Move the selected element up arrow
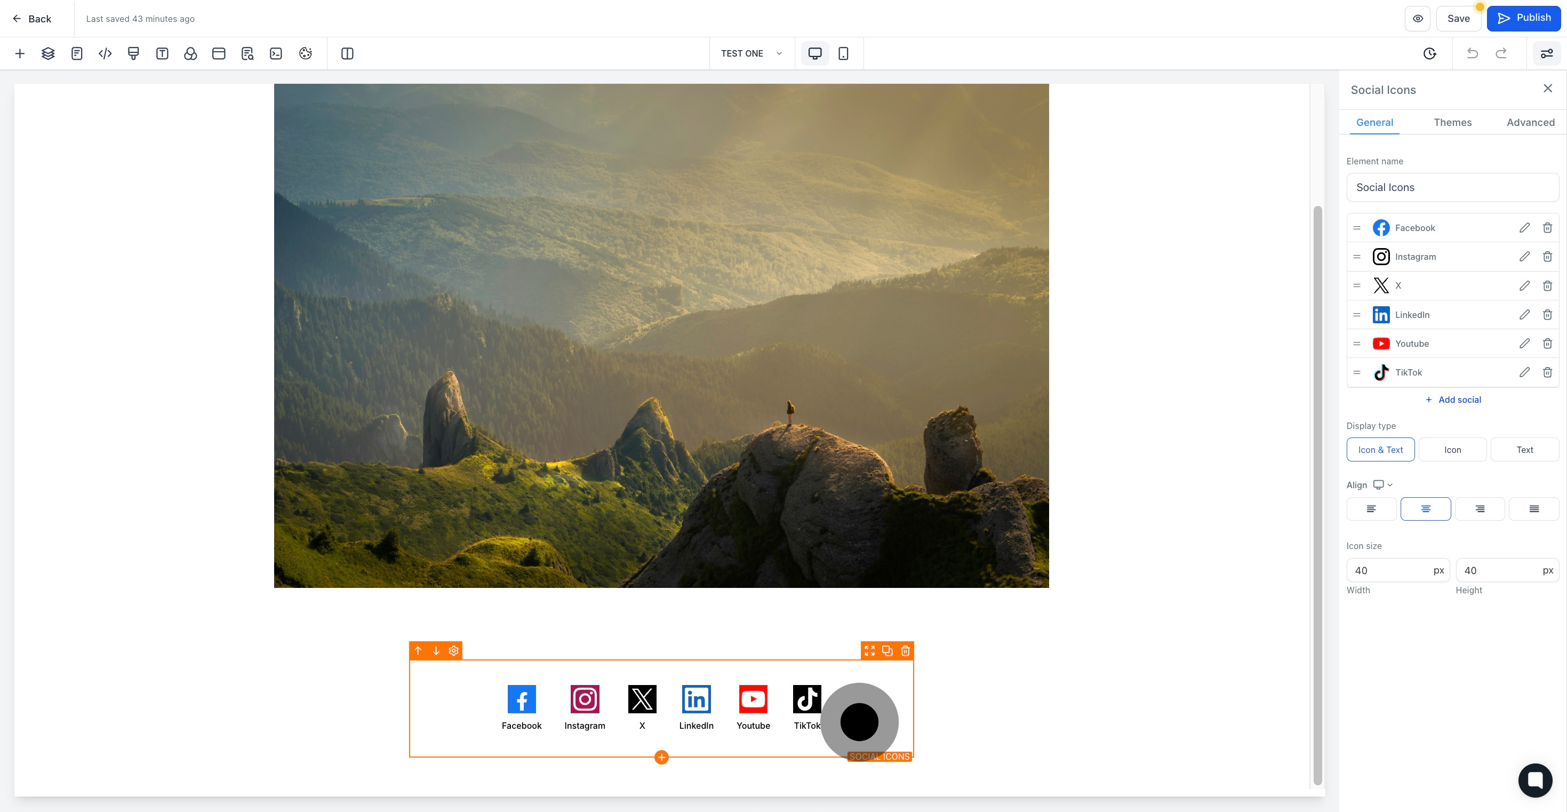 (418, 651)
